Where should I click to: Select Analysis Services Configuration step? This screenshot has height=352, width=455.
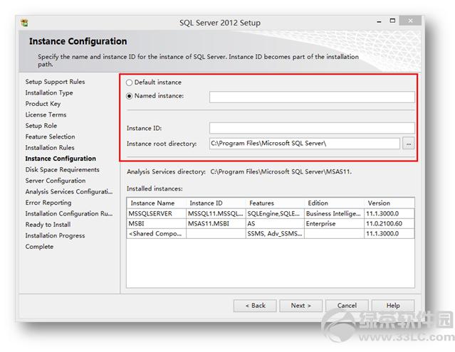click(x=69, y=192)
